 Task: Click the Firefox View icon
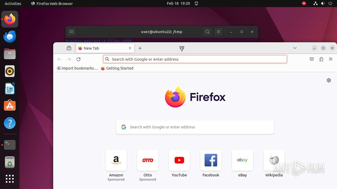coord(69,48)
